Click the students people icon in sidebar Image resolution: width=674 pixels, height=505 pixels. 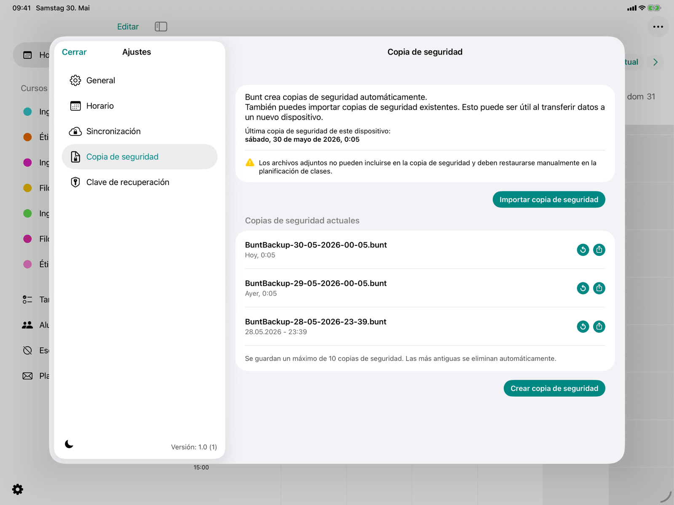pyautogui.click(x=27, y=325)
